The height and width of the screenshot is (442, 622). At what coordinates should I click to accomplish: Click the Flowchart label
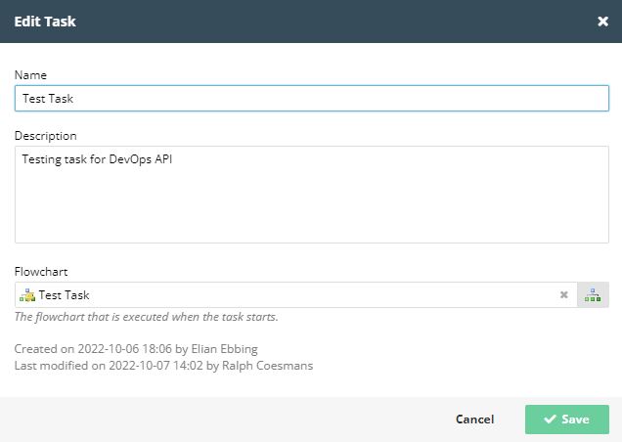[x=41, y=272]
